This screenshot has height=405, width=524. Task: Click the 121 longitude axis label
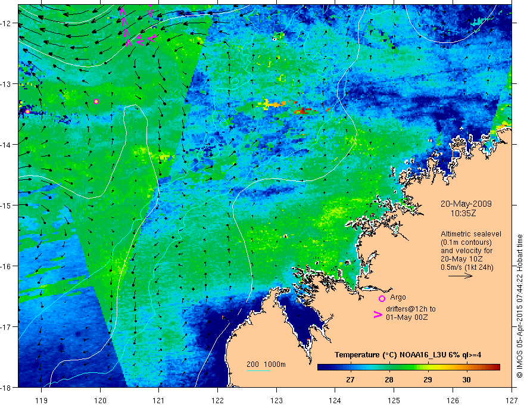[159, 400]
